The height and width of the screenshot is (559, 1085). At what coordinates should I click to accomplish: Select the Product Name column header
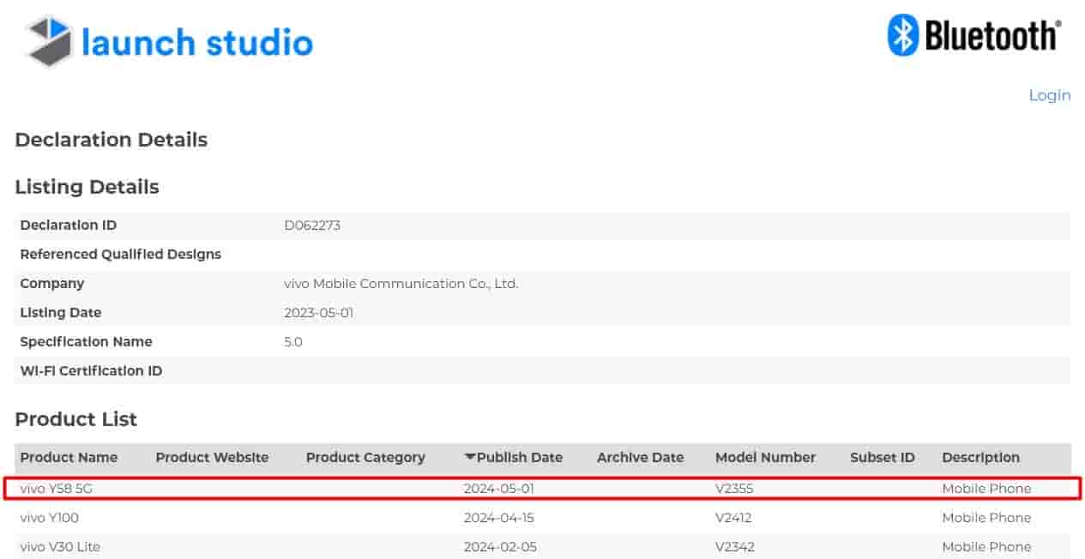(x=69, y=457)
